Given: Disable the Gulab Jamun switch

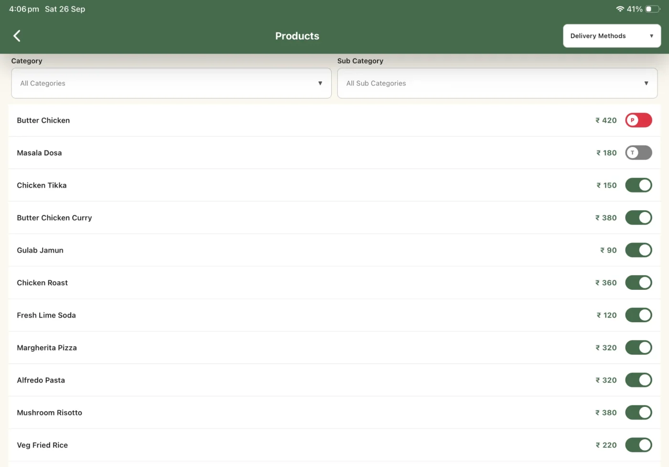Looking at the screenshot, I should 638,250.
